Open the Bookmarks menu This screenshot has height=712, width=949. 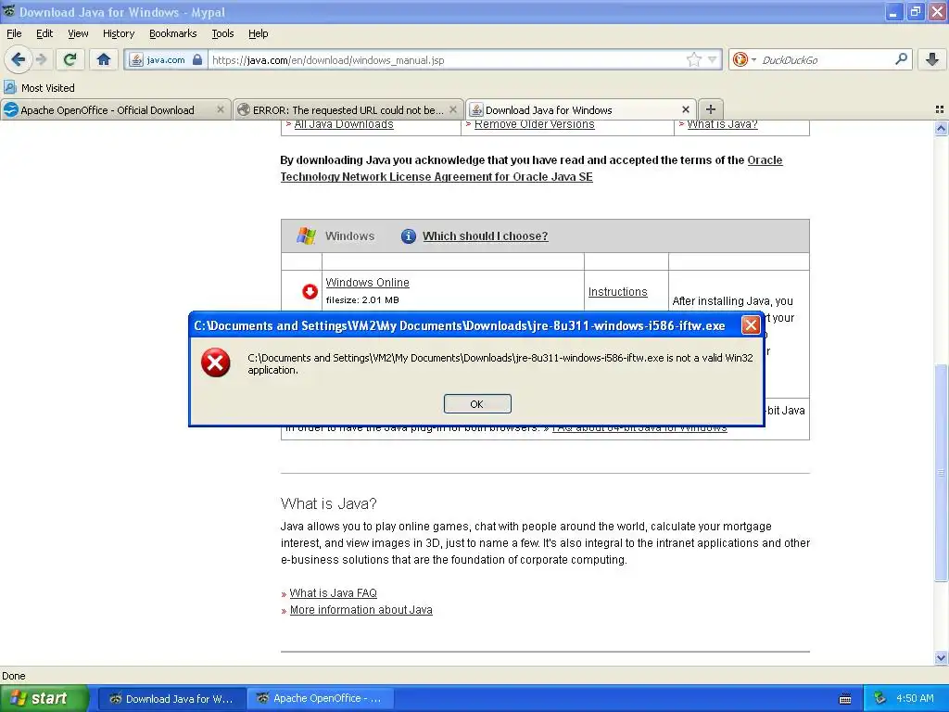tap(172, 33)
